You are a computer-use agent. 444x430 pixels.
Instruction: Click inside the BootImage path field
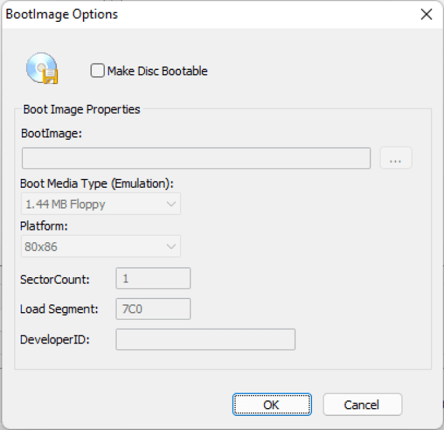click(x=196, y=158)
